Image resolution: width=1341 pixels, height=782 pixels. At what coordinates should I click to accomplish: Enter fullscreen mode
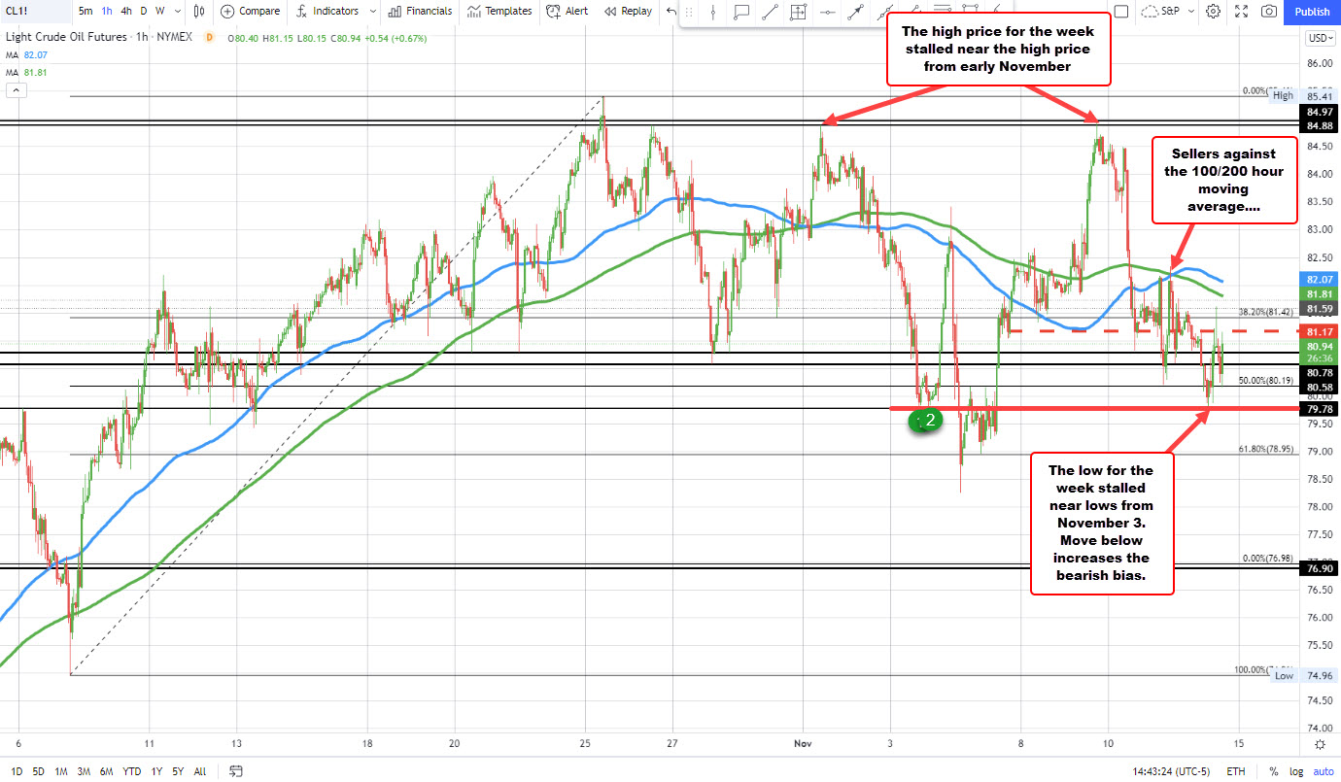1242,12
